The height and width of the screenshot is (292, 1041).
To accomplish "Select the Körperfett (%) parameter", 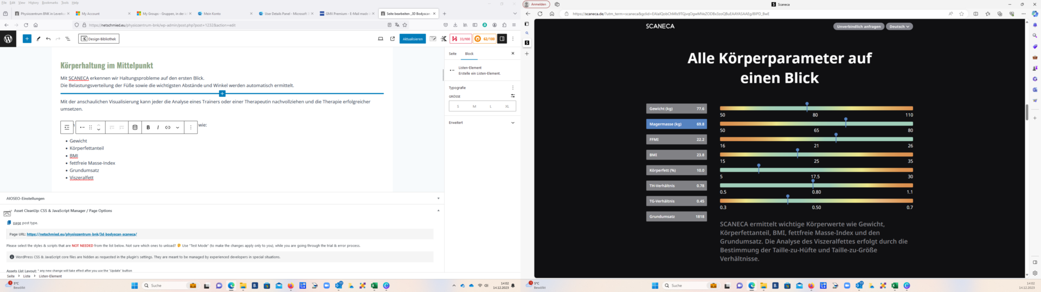I will point(676,170).
